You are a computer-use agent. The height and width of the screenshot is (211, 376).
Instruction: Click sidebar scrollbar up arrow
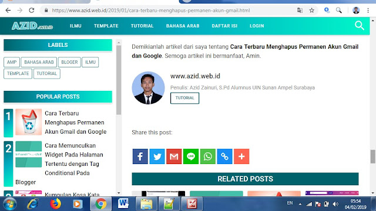tap(119, 43)
